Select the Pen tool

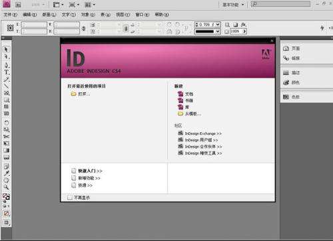(x=6, y=65)
